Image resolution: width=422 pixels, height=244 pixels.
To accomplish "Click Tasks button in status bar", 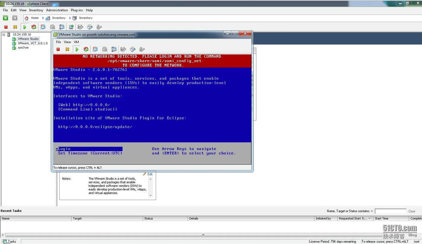I will pyautogui.click(x=10, y=241).
